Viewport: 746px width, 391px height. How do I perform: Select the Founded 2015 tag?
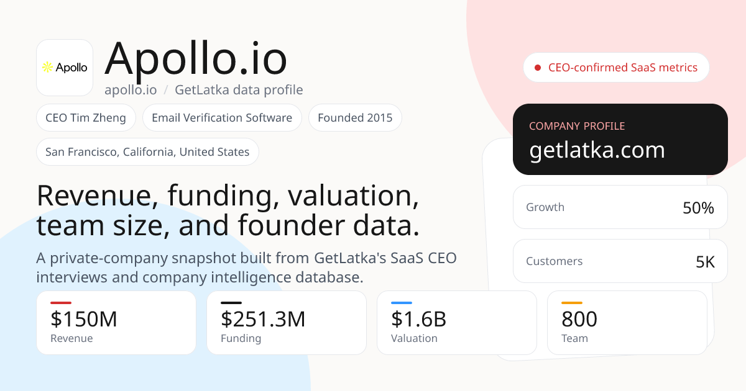click(355, 117)
